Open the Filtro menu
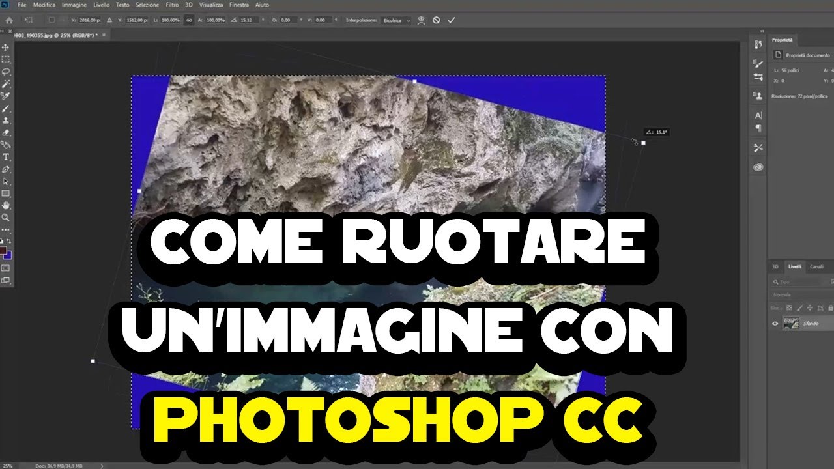 point(173,5)
